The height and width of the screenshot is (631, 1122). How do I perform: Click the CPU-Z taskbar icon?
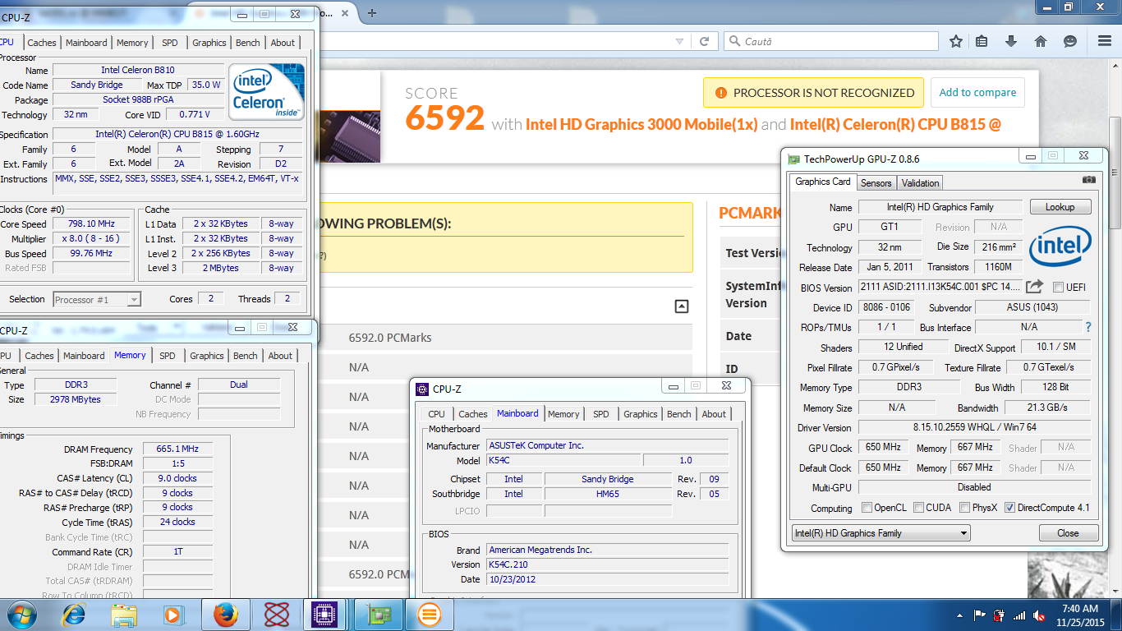click(x=325, y=615)
